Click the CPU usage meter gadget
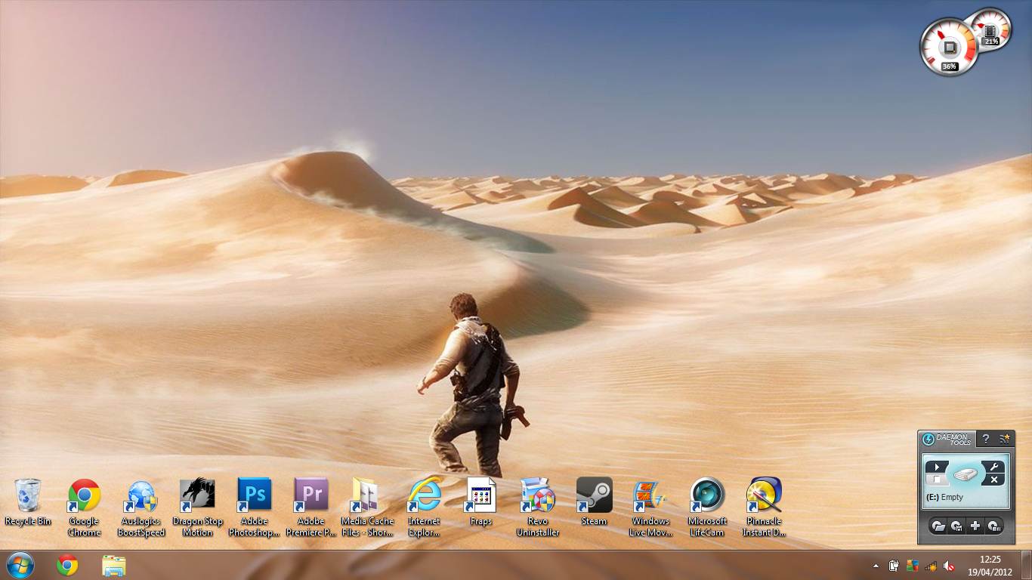This screenshot has height=580, width=1032. 949,48
